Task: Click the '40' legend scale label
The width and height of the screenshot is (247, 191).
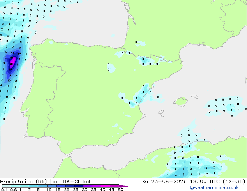Action: (x=102, y=189)
